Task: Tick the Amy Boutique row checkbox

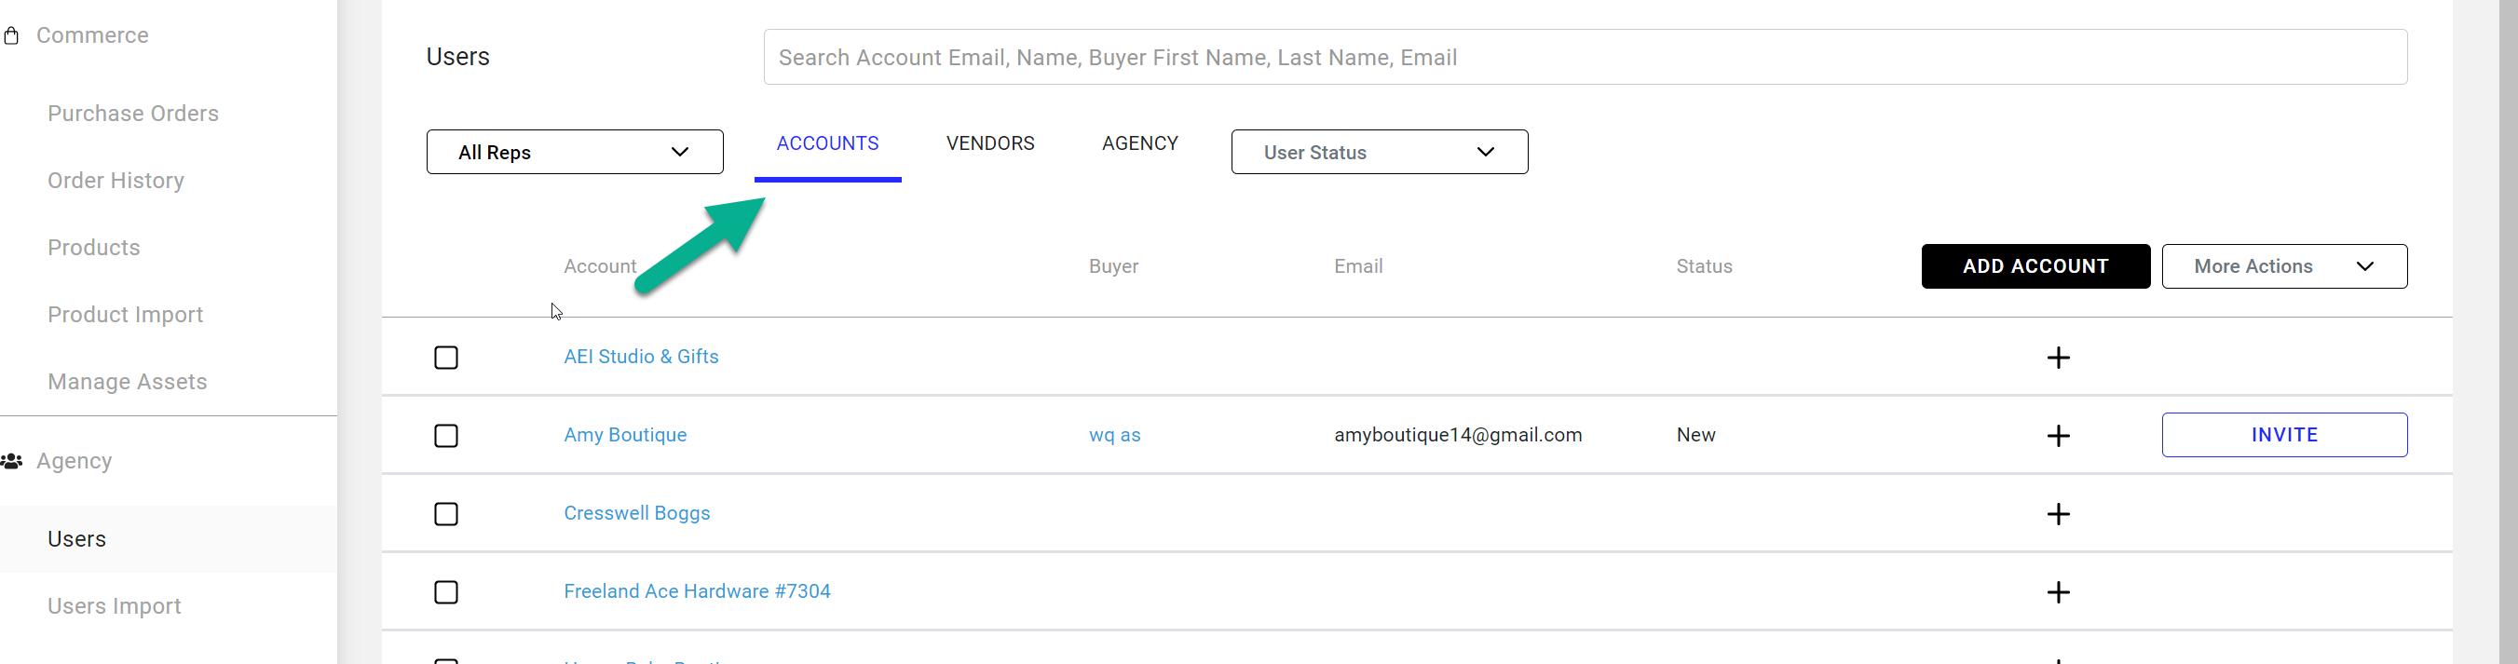Action: (x=445, y=436)
